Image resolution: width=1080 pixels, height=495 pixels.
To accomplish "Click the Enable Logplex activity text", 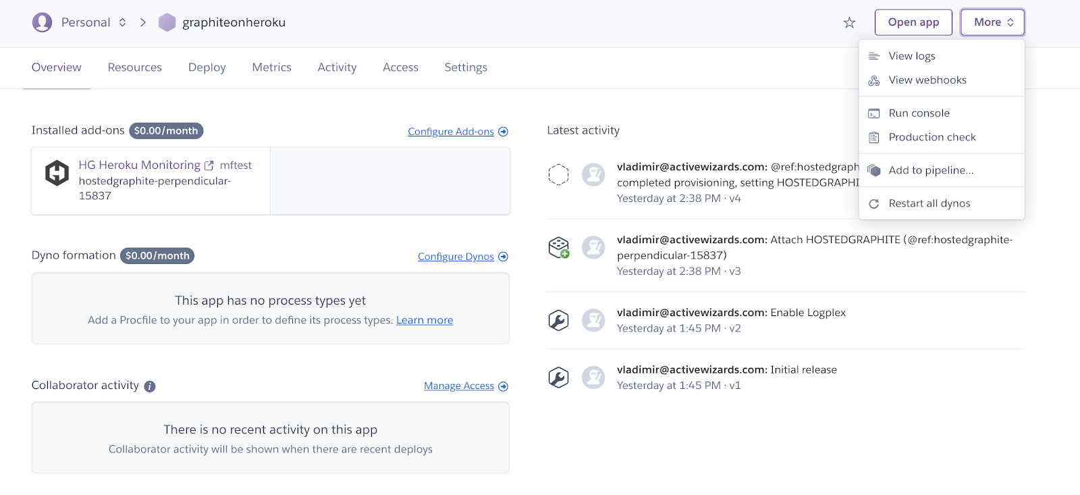I will (x=808, y=313).
